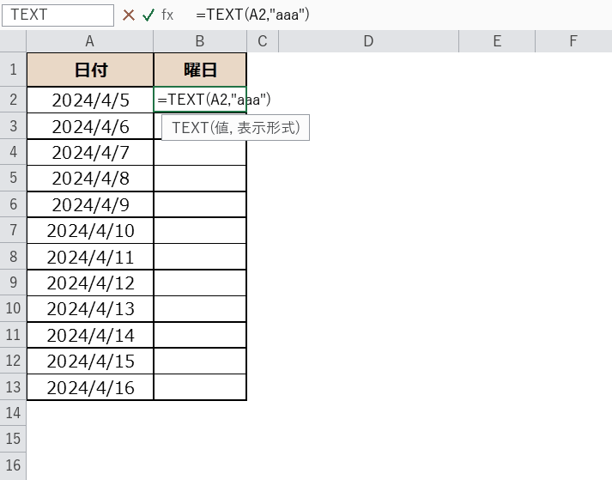
Task: Click cell containing 2024/4/14
Action: (x=90, y=335)
